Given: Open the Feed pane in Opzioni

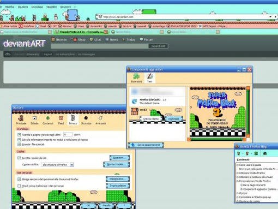Looking at the screenshot, I should point(61,120).
